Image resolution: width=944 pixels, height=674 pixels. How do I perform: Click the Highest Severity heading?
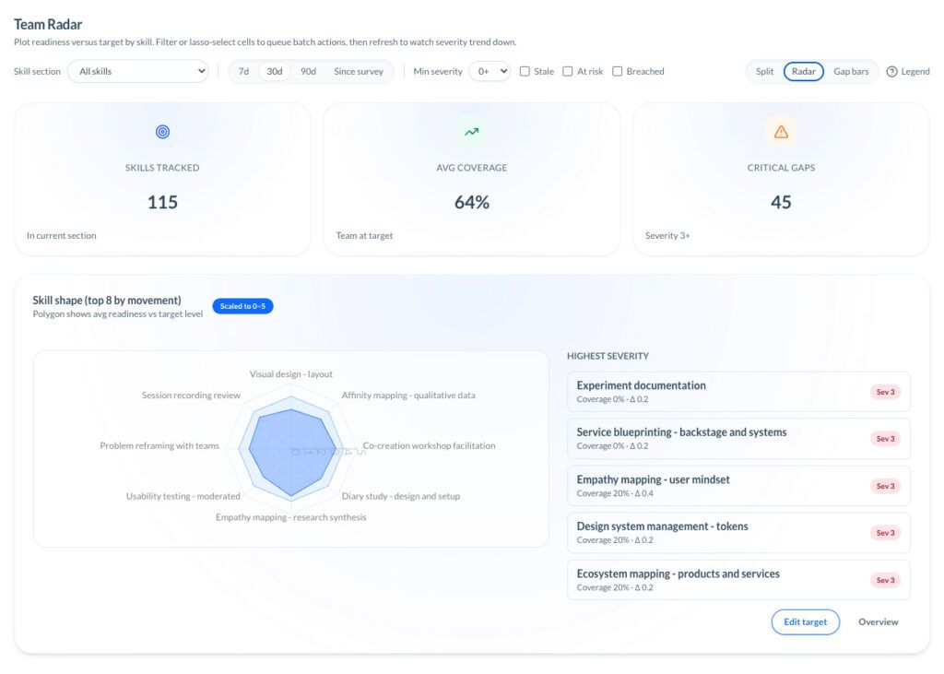[608, 356]
